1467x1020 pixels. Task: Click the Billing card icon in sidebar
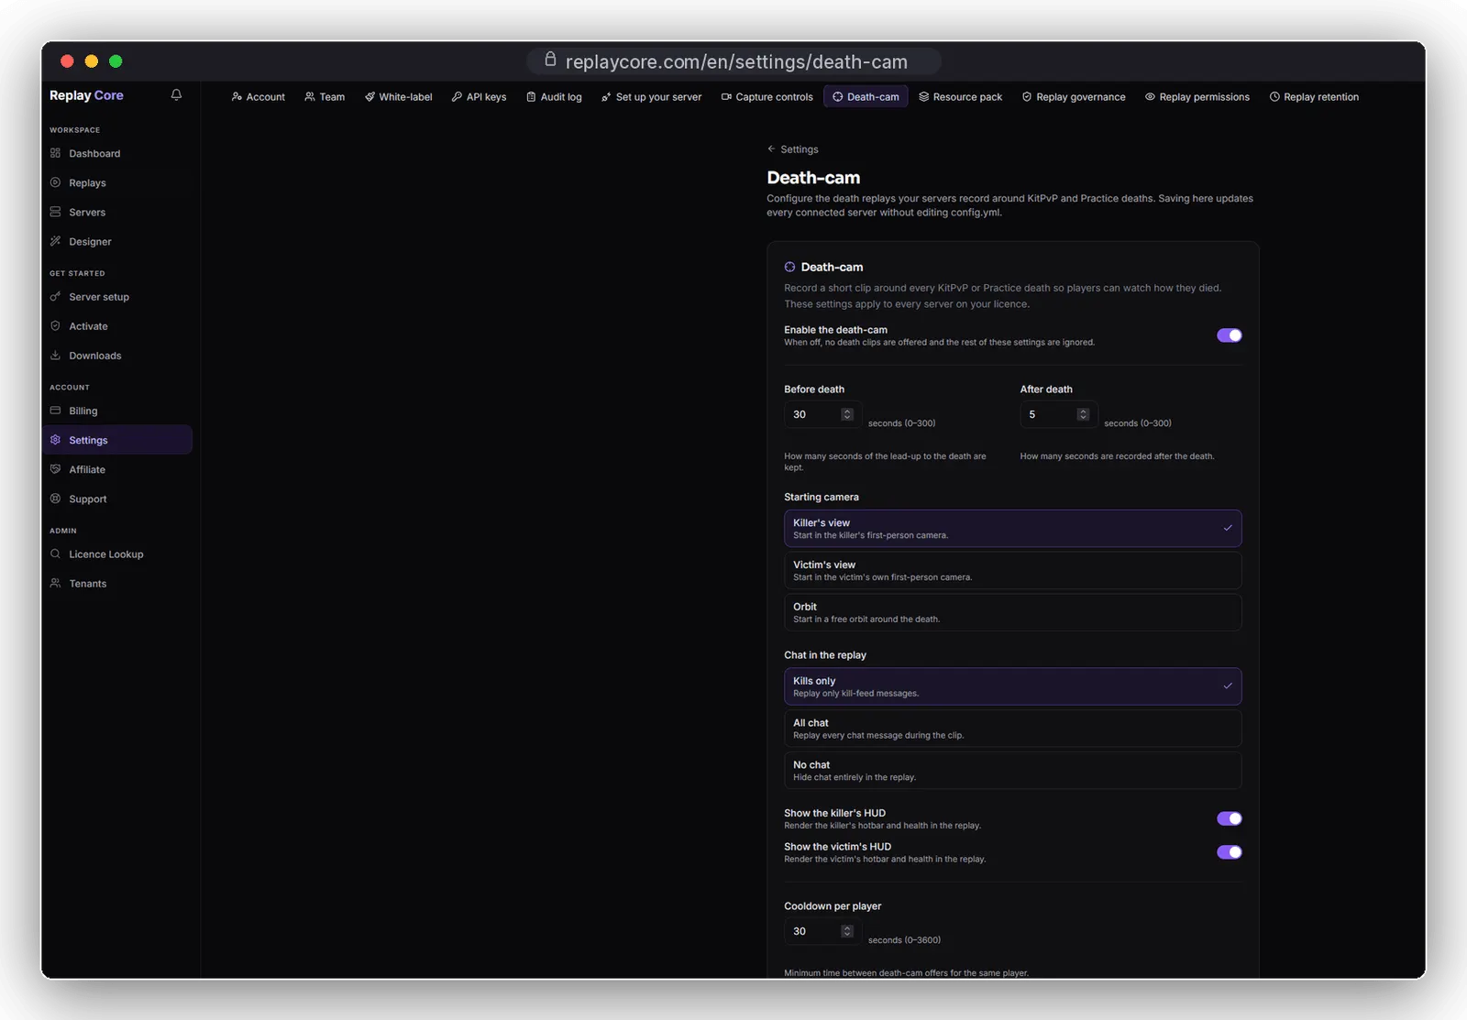(55, 411)
